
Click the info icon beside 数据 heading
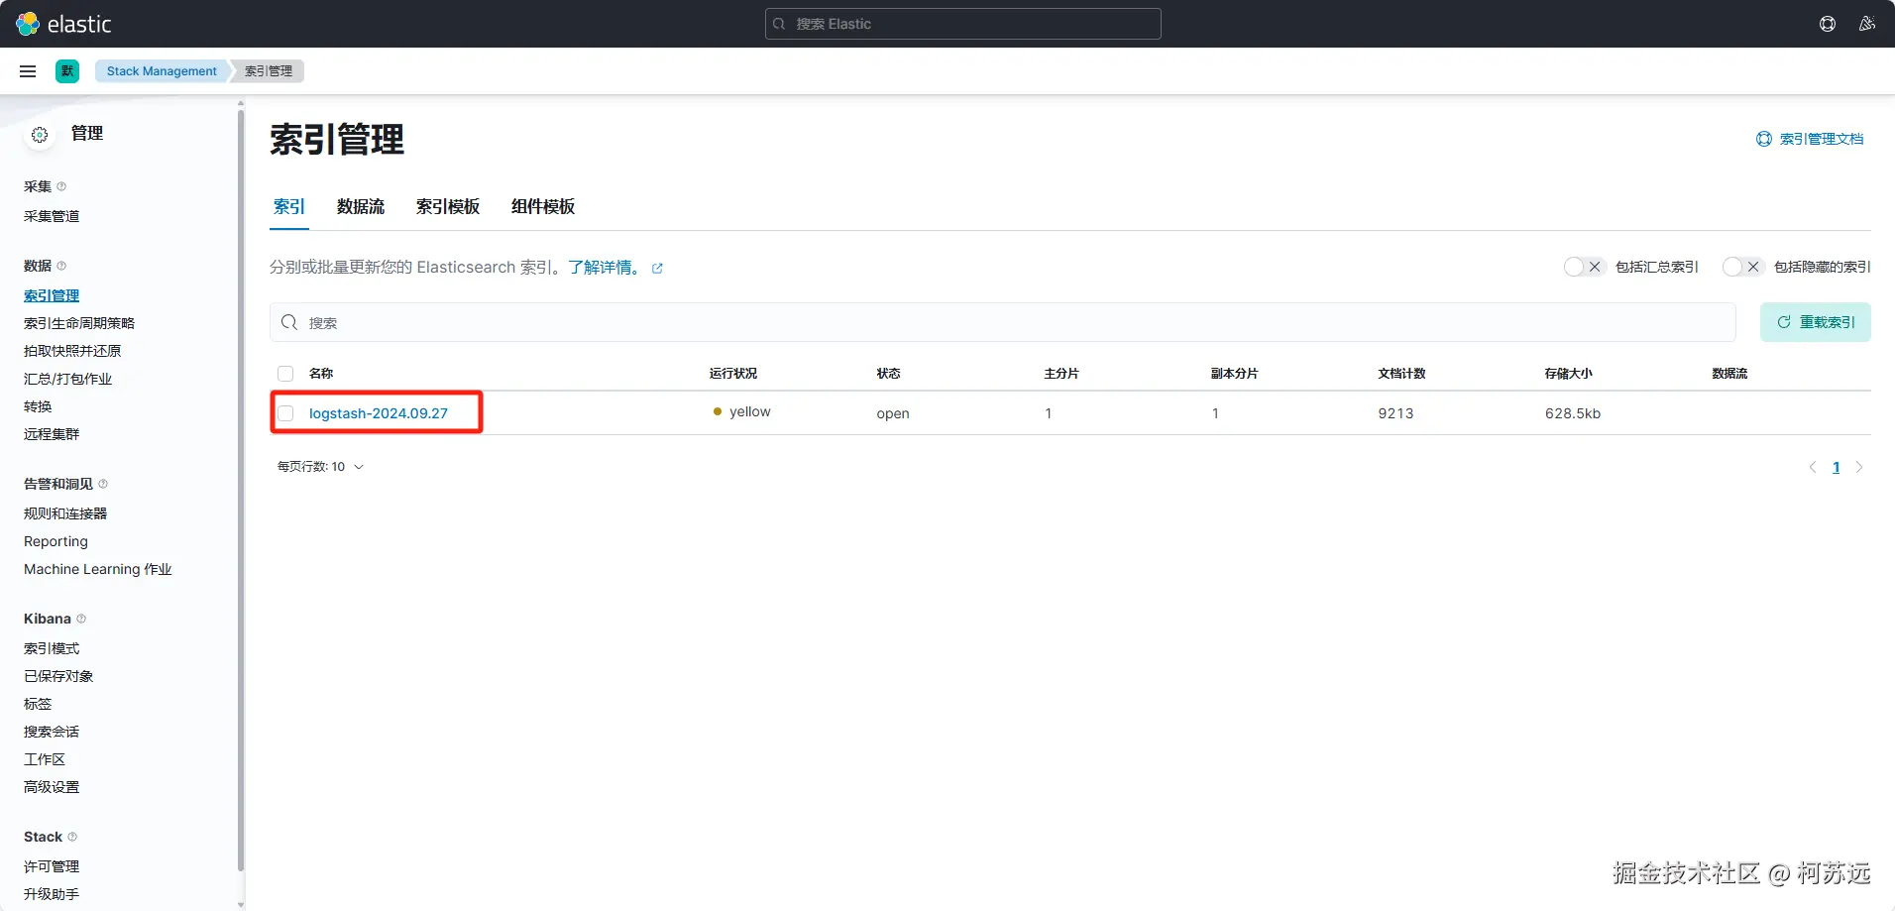click(61, 266)
